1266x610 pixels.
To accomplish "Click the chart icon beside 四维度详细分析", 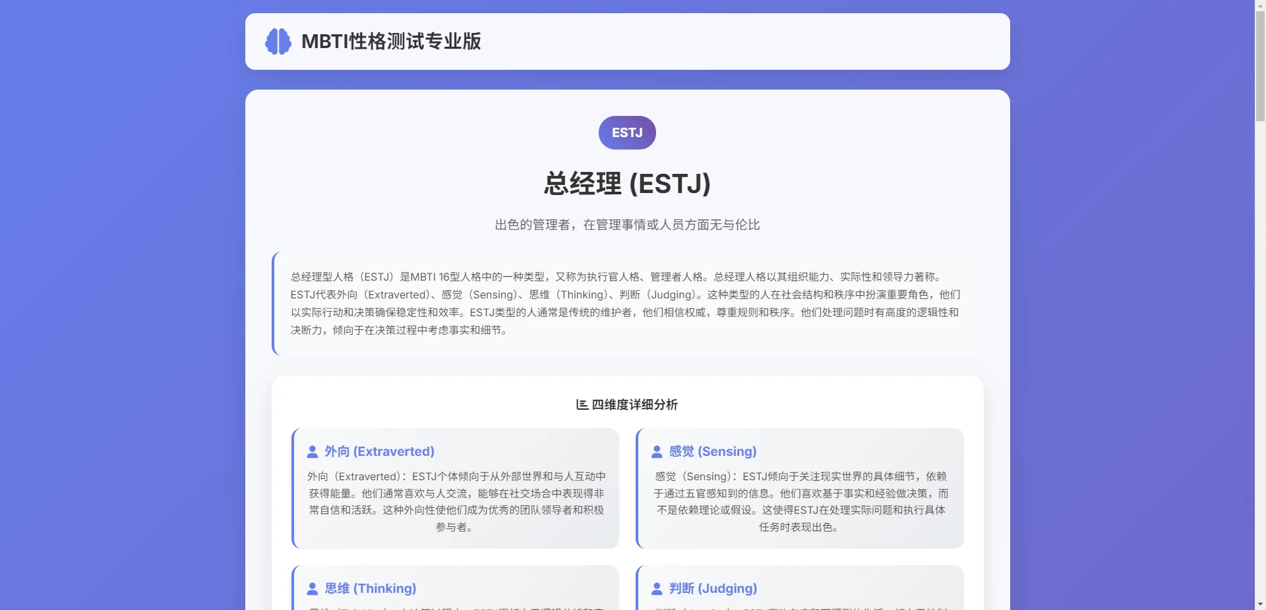I will 582,404.
